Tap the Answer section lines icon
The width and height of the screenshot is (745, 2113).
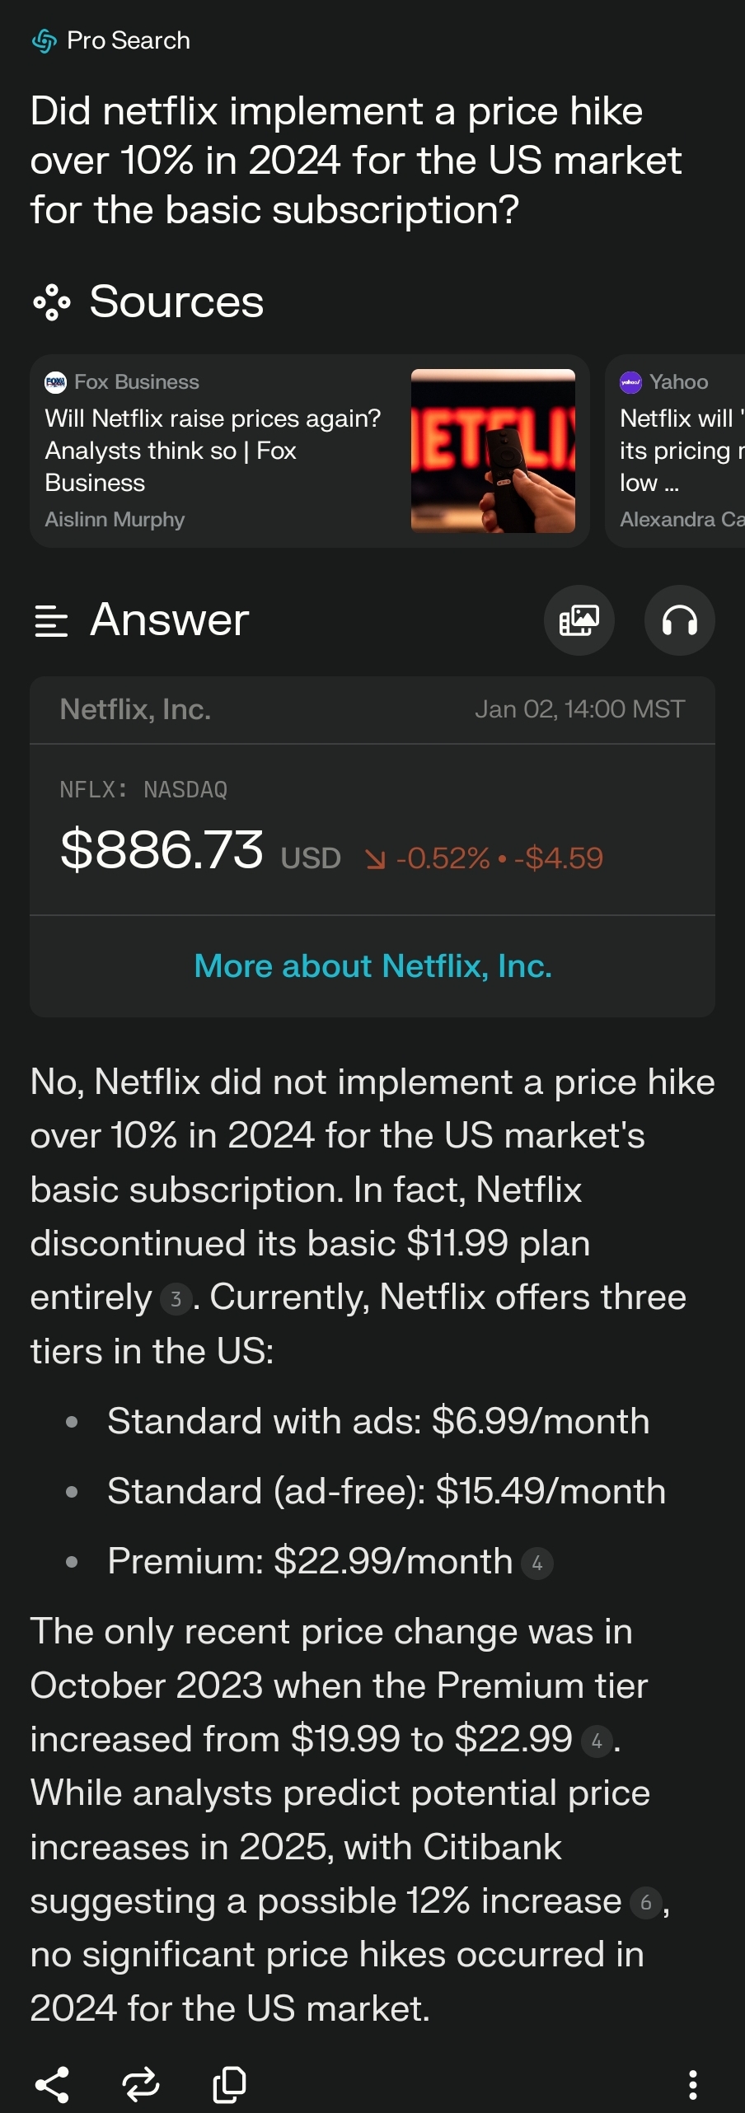coord(51,620)
